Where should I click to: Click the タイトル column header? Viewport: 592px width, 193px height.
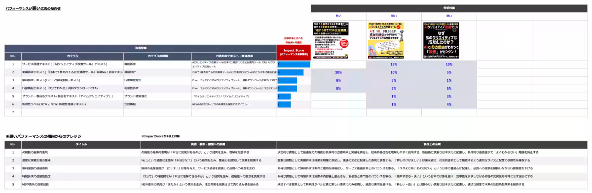coord(80,144)
